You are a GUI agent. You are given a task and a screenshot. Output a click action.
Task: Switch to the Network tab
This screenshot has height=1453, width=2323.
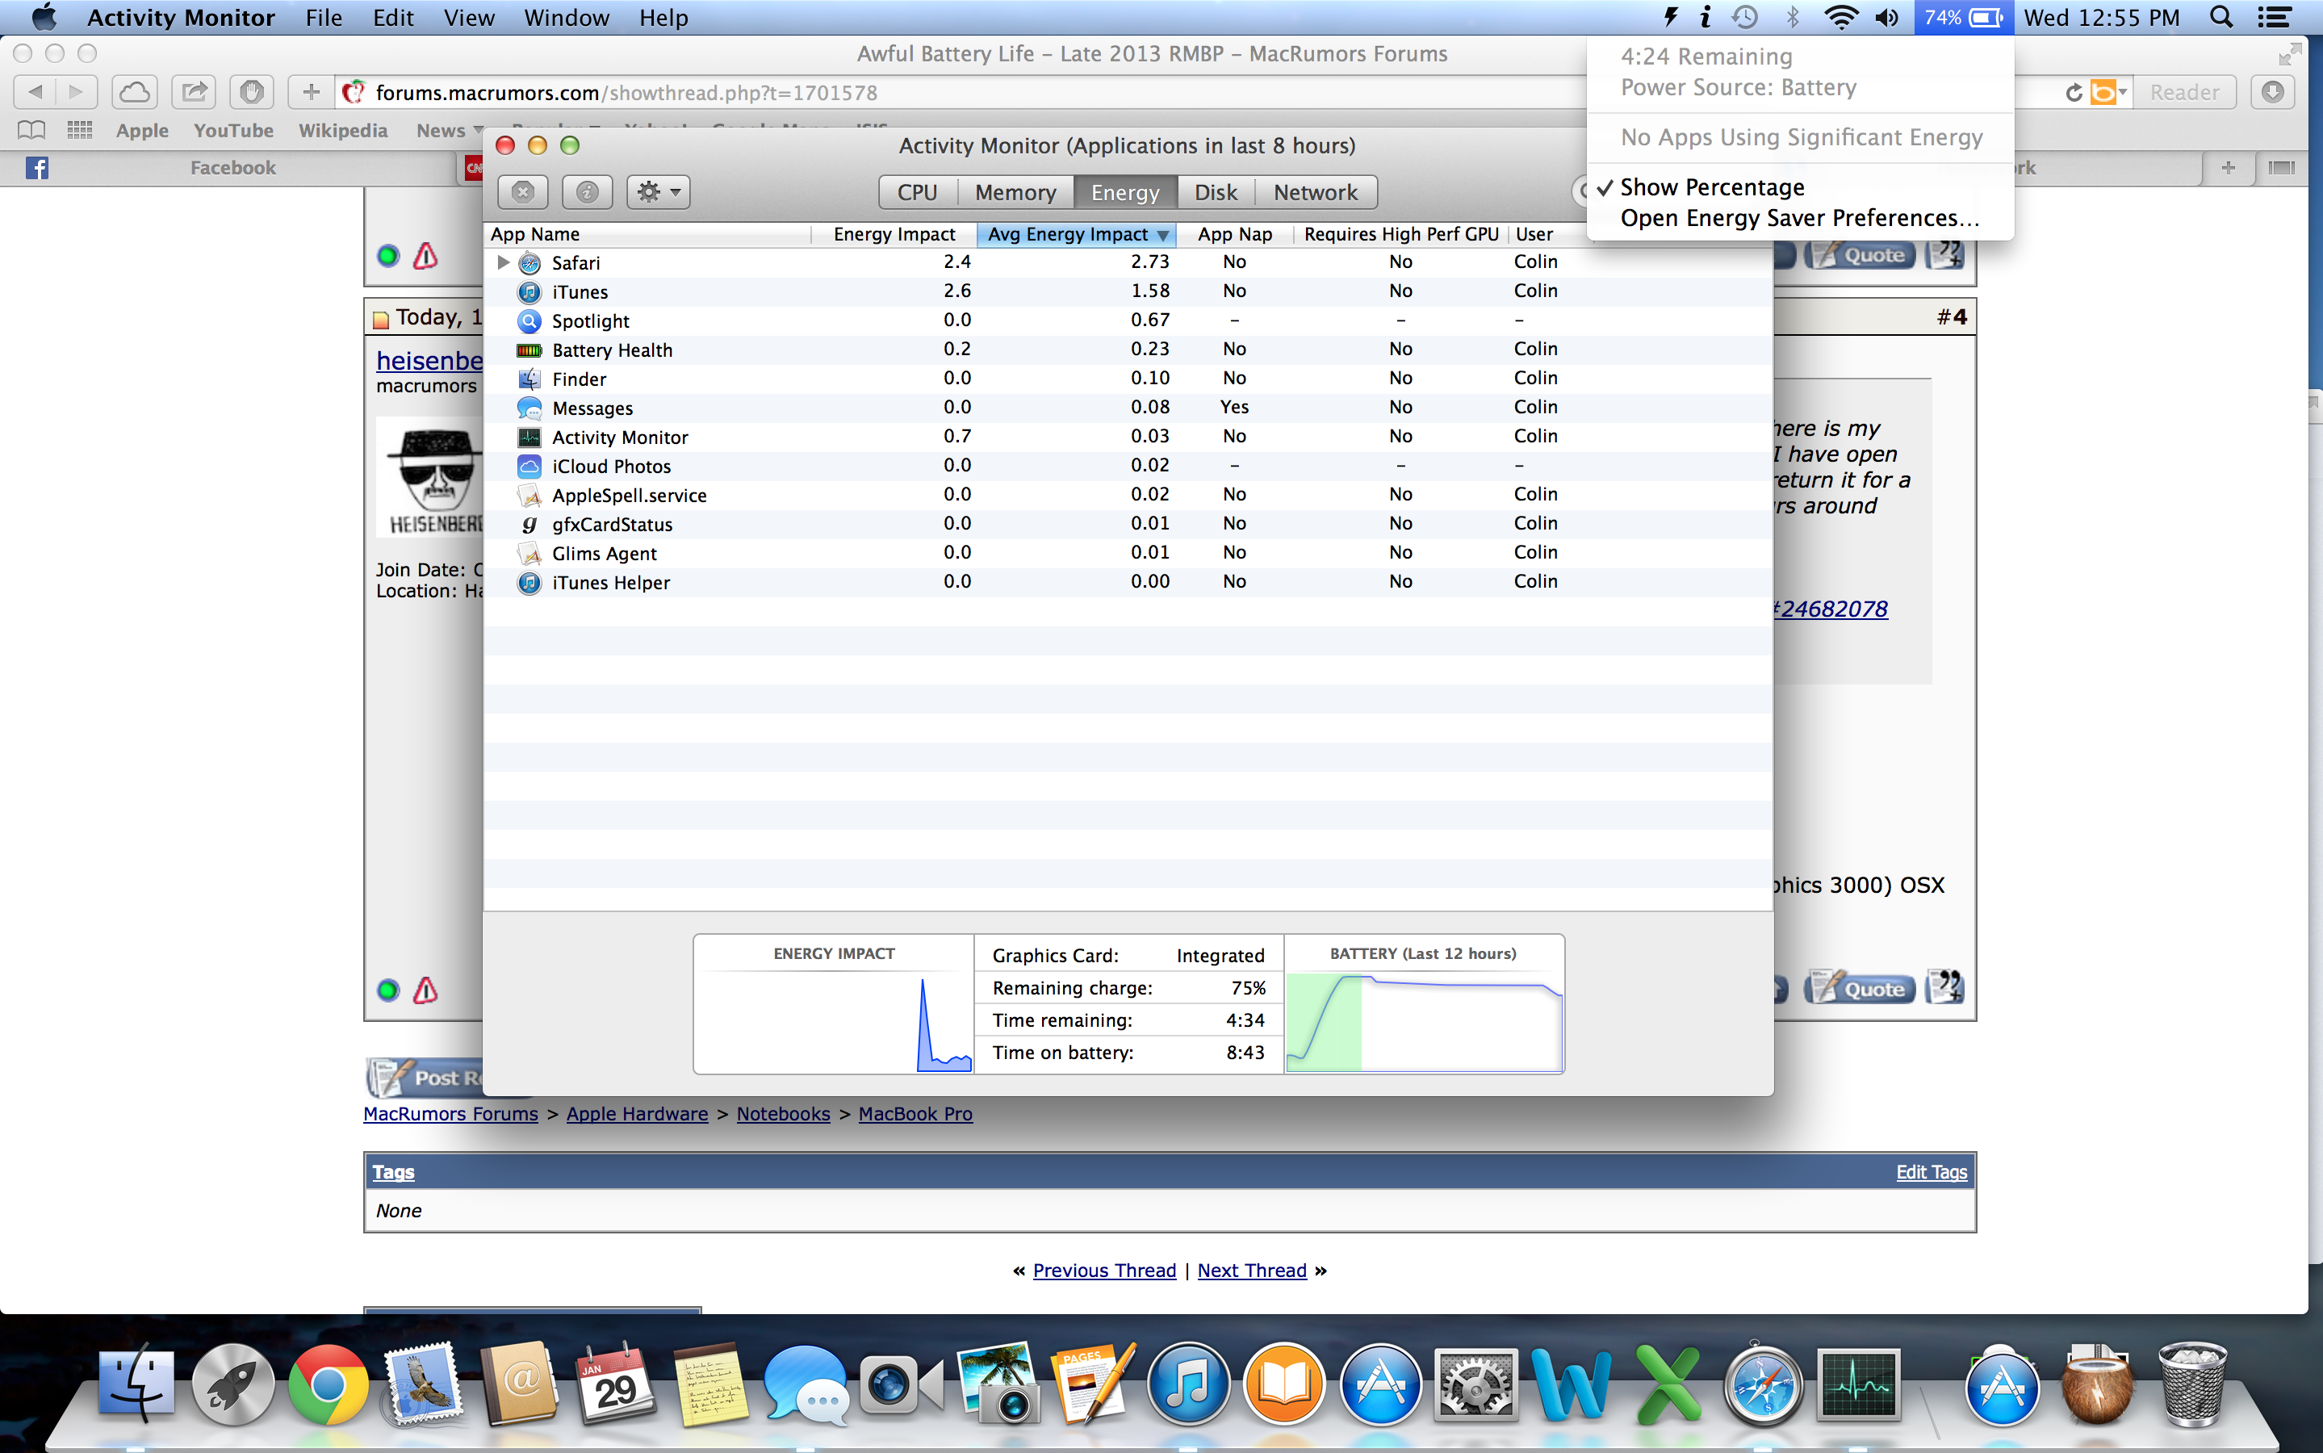point(1314,192)
